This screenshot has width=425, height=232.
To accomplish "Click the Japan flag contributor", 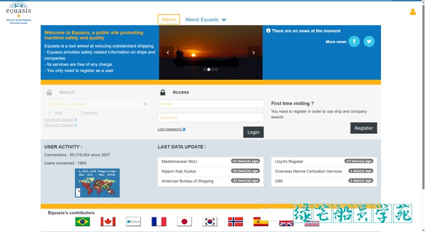I will tap(184, 221).
